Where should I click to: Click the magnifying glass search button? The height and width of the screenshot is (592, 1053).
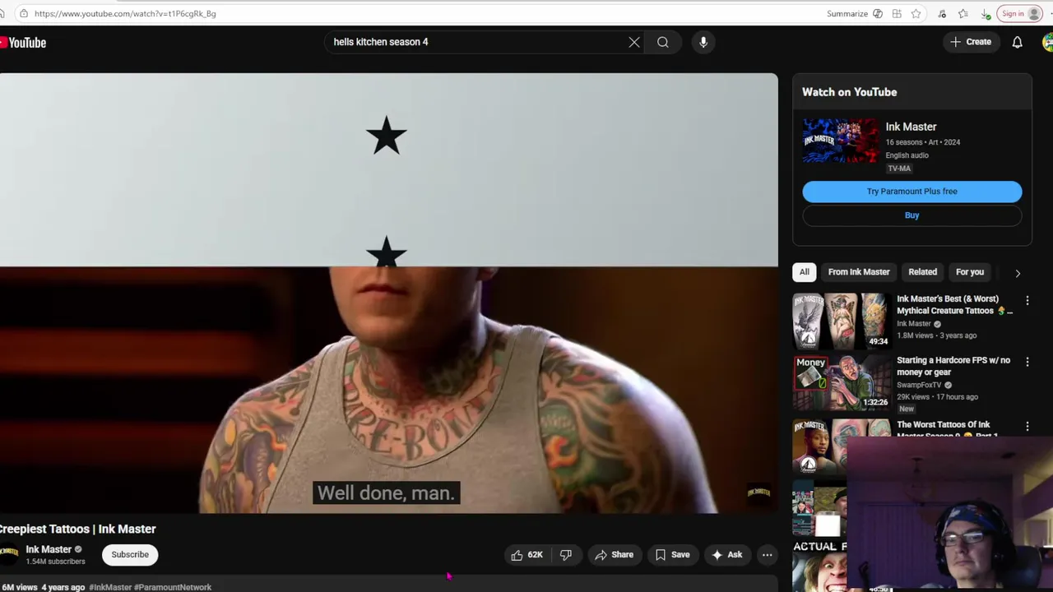pyautogui.click(x=663, y=42)
